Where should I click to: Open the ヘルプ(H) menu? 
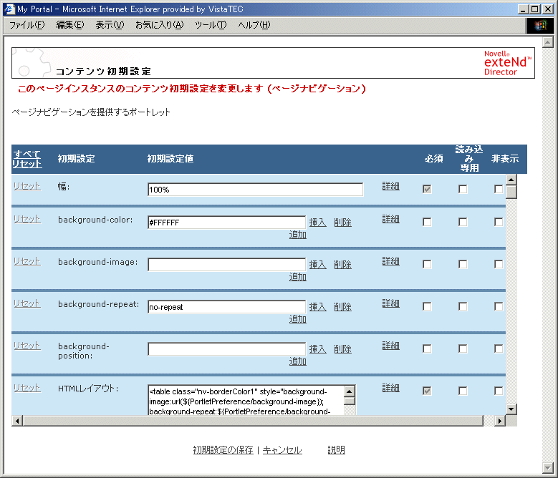pos(254,25)
